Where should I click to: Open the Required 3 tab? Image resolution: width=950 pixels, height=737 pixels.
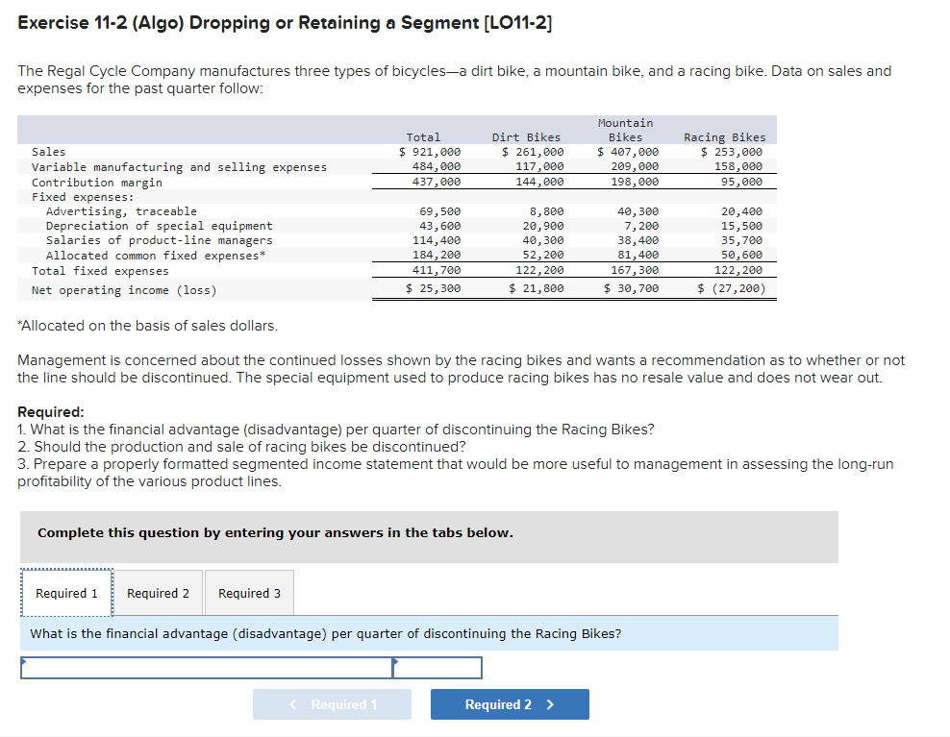pyautogui.click(x=249, y=593)
